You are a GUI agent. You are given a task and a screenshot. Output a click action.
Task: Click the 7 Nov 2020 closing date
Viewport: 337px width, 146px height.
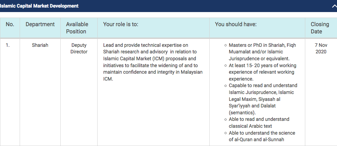tap(321, 49)
